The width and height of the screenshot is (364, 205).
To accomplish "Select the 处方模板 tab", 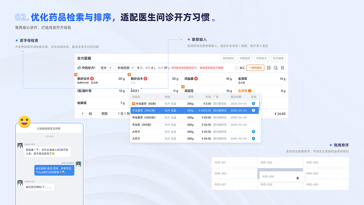I will (278, 58).
